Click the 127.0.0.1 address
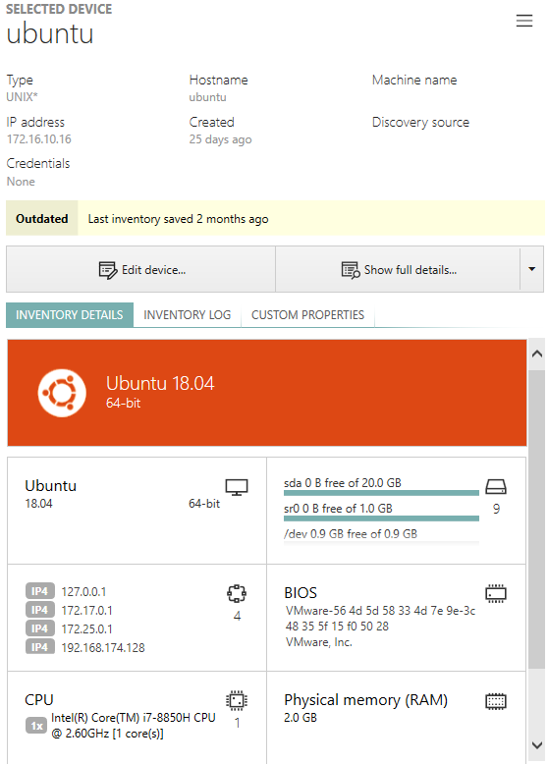The width and height of the screenshot is (548, 764). click(83, 591)
